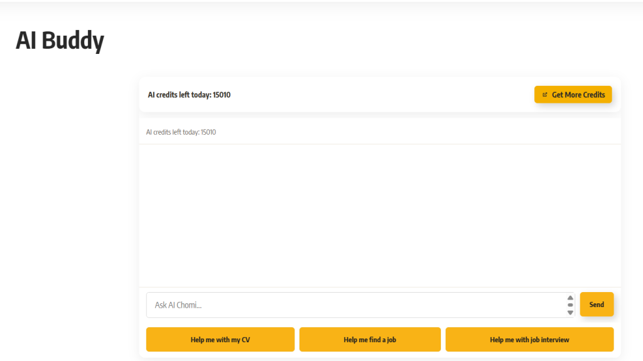Send the chat message

597,305
